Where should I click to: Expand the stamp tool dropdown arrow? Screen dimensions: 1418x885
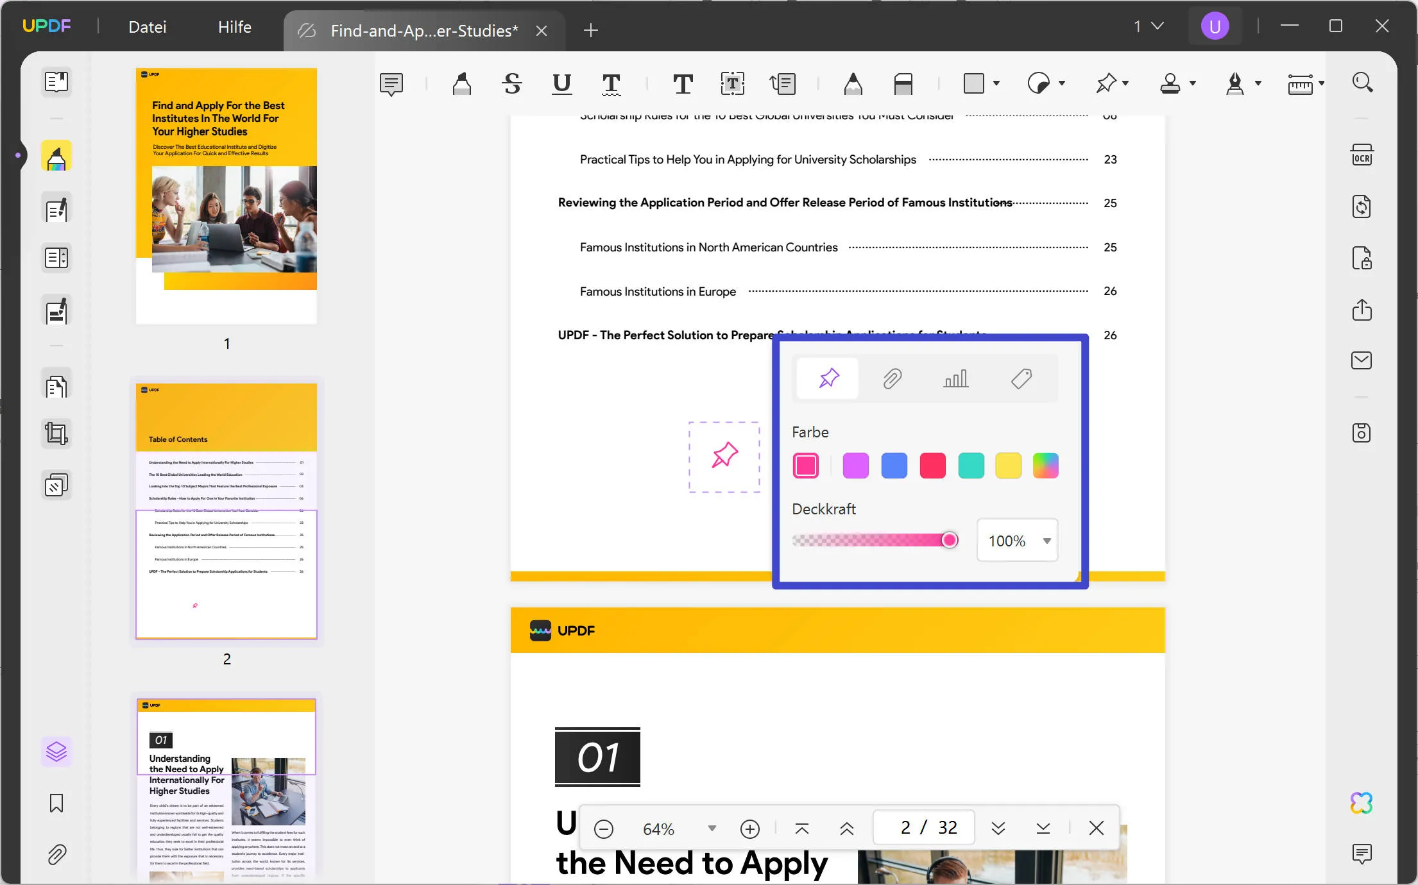pos(1193,83)
